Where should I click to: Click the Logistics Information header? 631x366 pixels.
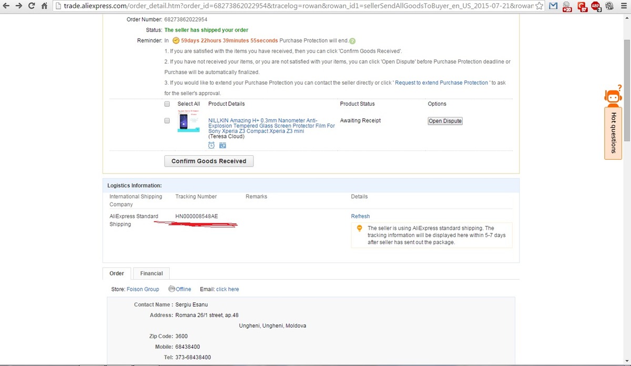point(135,185)
